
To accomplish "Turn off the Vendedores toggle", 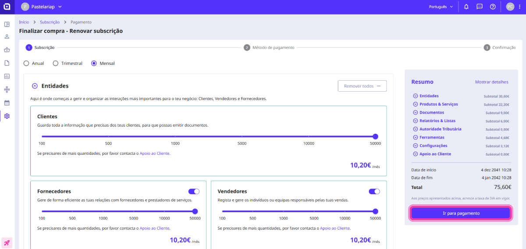I will [x=374, y=191].
